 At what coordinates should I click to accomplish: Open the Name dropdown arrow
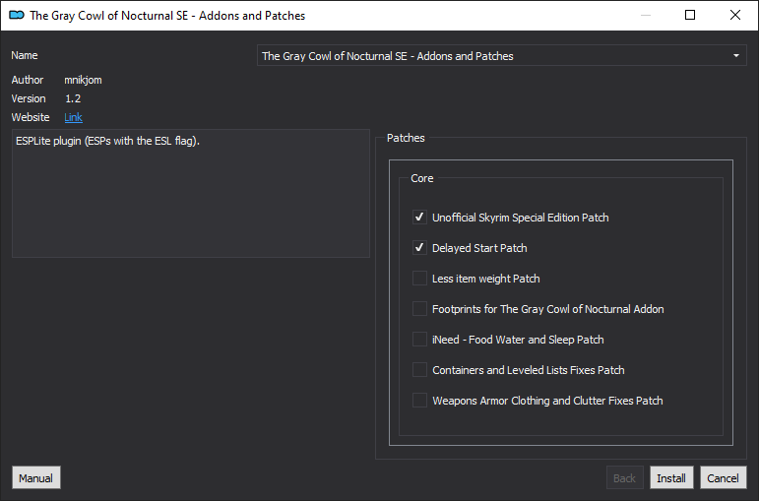[x=735, y=56]
